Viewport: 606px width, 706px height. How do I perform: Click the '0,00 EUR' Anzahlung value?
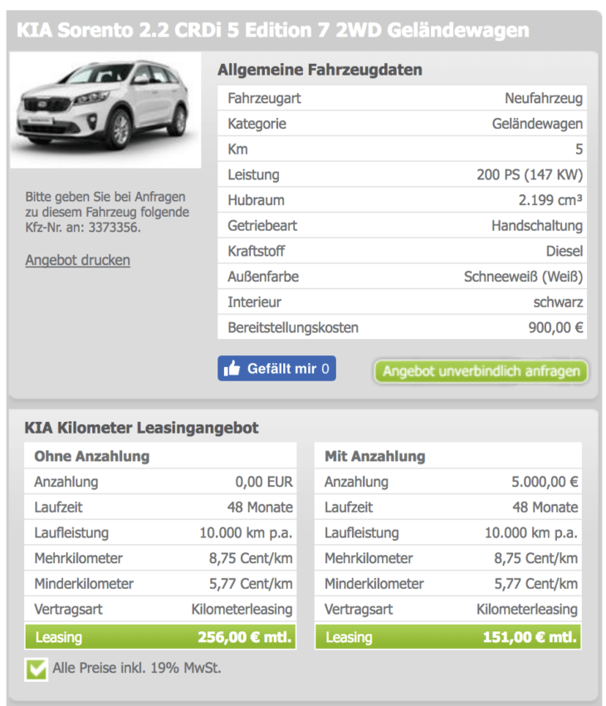coord(264,482)
